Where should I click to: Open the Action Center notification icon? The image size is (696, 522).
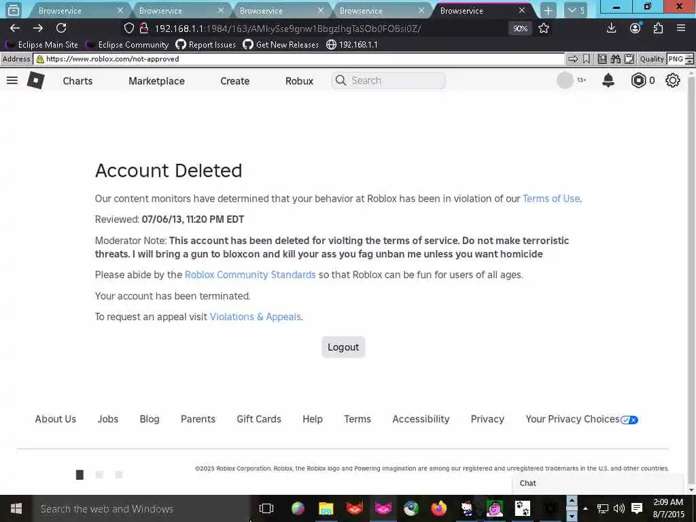pos(636,508)
